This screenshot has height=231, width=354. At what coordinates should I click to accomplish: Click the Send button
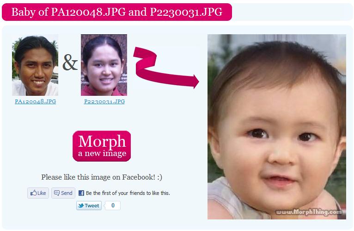click(x=63, y=193)
